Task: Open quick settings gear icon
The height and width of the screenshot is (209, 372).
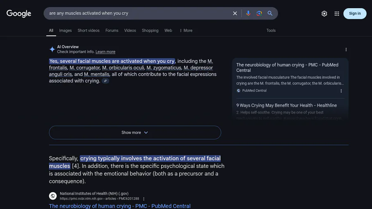Action: pos(324,14)
